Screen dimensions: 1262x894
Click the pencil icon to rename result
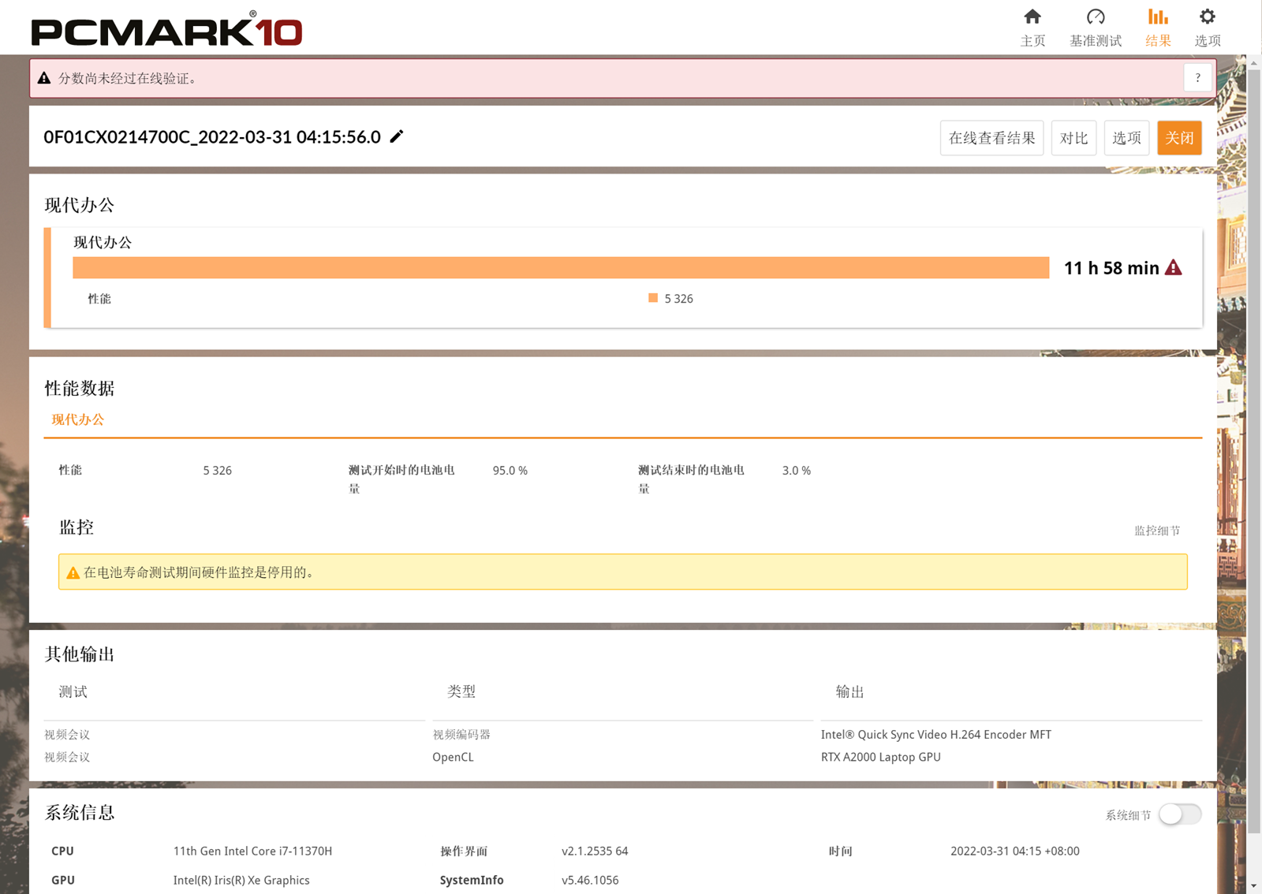tap(397, 136)
